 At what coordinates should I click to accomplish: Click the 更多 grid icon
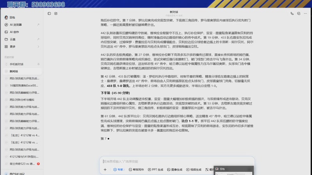[x=6, y=47]
